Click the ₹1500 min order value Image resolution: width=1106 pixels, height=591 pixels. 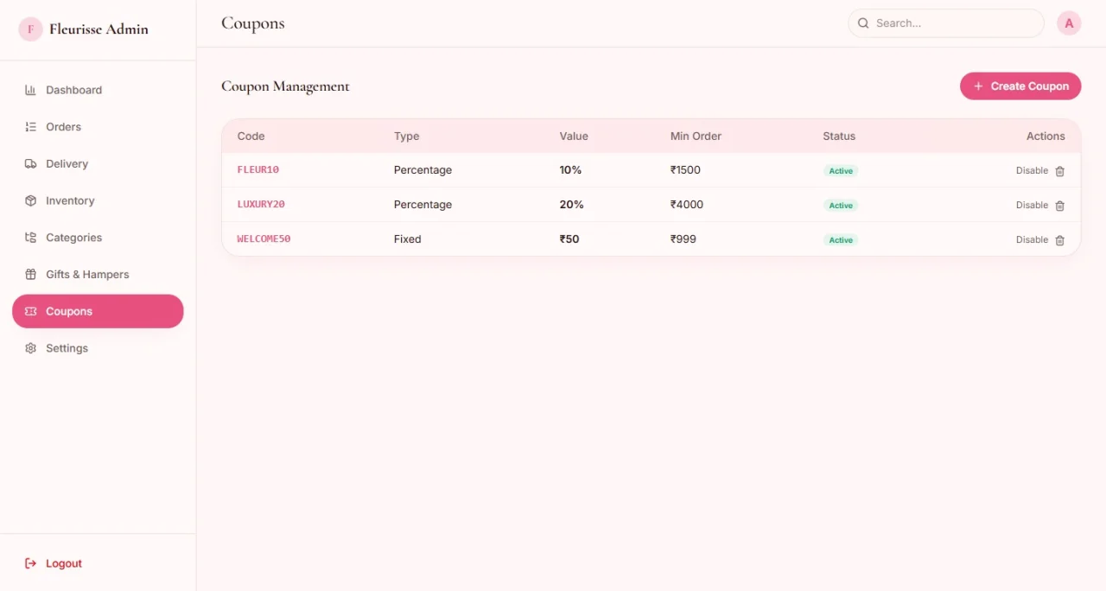[685, 170]
